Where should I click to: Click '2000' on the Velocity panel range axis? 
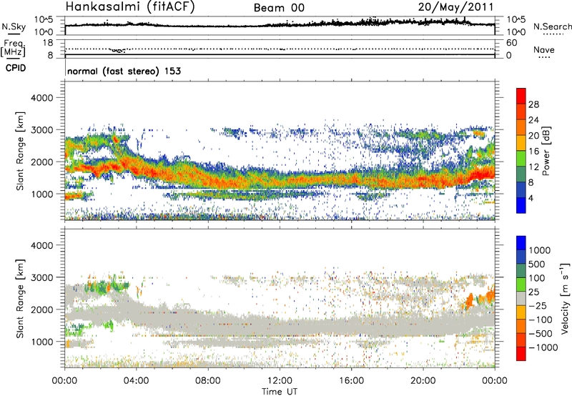click(42, 310)
